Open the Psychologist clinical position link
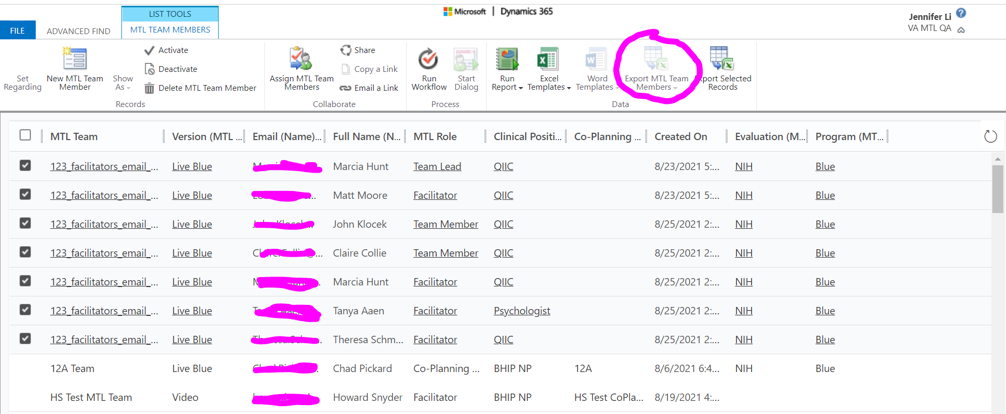This screenshot has width=1006, height=414. click(522, 311)
